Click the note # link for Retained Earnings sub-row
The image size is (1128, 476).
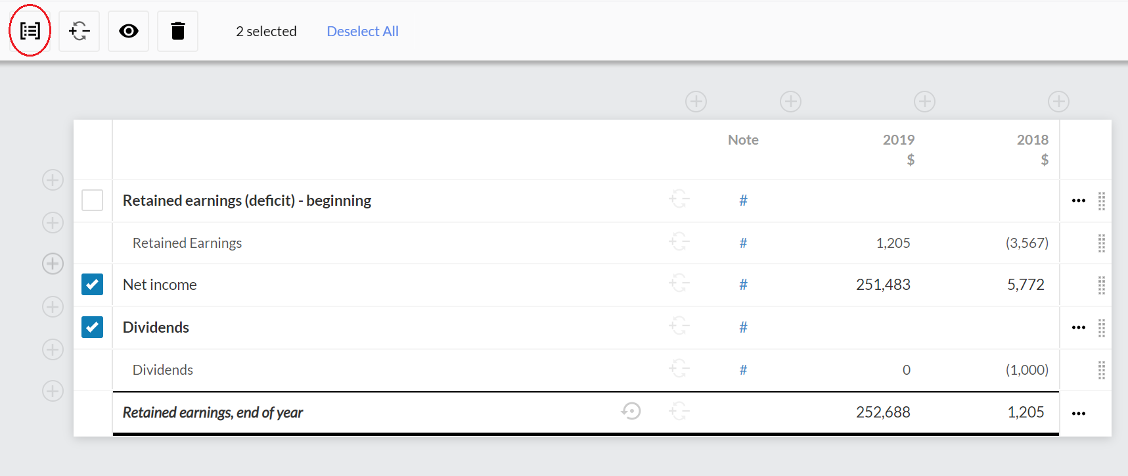point(743,243)
